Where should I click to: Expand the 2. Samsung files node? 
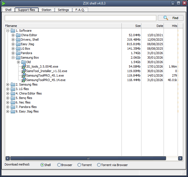coord(8,85)
